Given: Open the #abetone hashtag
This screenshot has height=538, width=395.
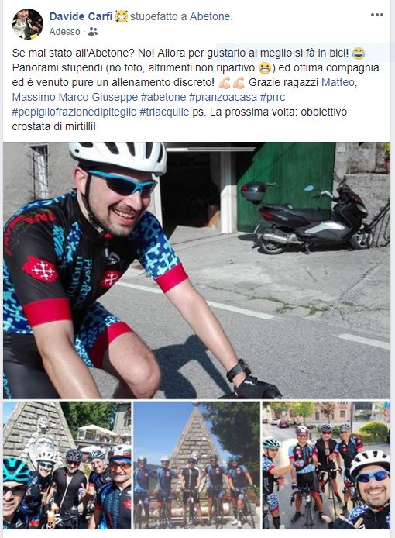Looking at the screenshot, I should coord(163,97).
